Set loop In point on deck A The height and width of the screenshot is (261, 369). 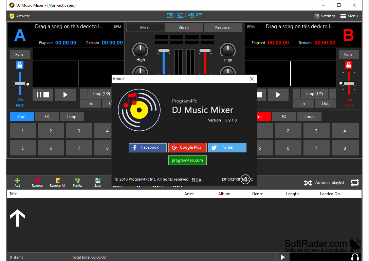coord(90,104)
